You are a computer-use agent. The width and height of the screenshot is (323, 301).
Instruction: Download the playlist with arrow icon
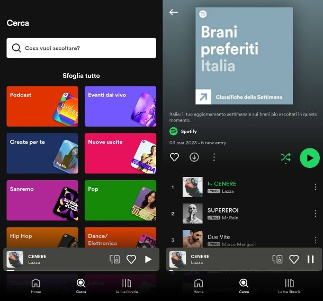click(194, 157)
